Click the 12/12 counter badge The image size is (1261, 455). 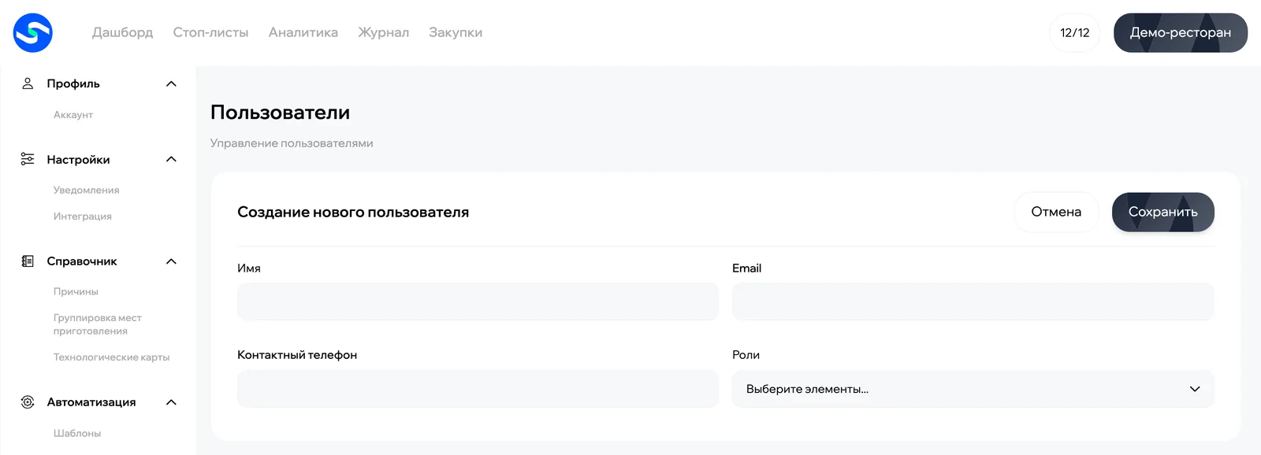pos(1075,32)
